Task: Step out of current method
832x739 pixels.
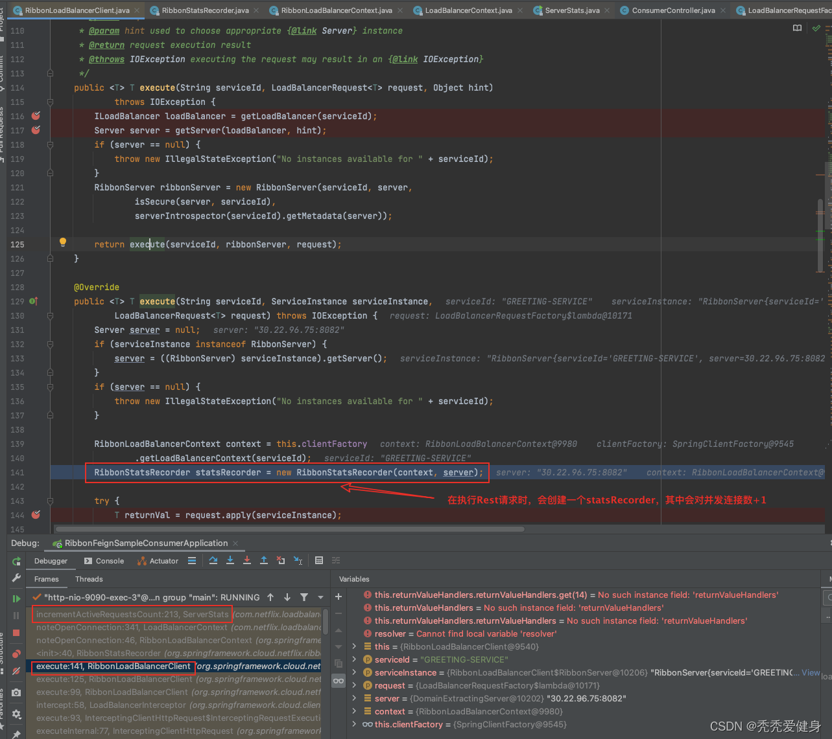Action: (x=264, y=560)
